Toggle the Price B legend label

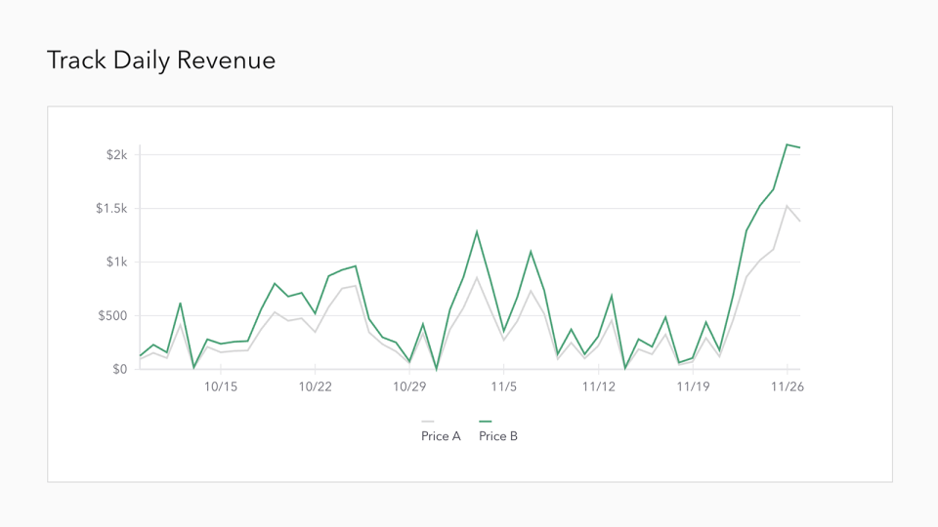coord(498,436)
